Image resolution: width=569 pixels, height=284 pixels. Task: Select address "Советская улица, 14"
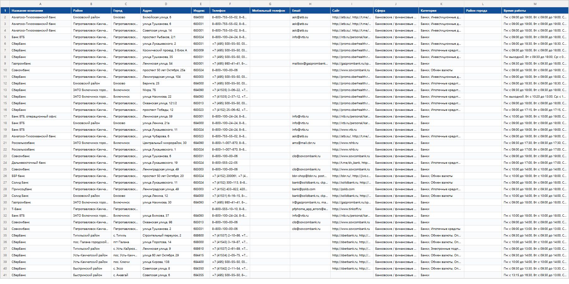click(x=166, y=31)
